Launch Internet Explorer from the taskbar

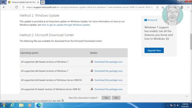point(13,105)
